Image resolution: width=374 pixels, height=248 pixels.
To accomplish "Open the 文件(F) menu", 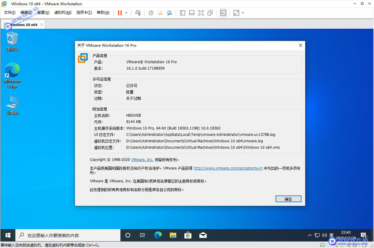I will point(10,13).
